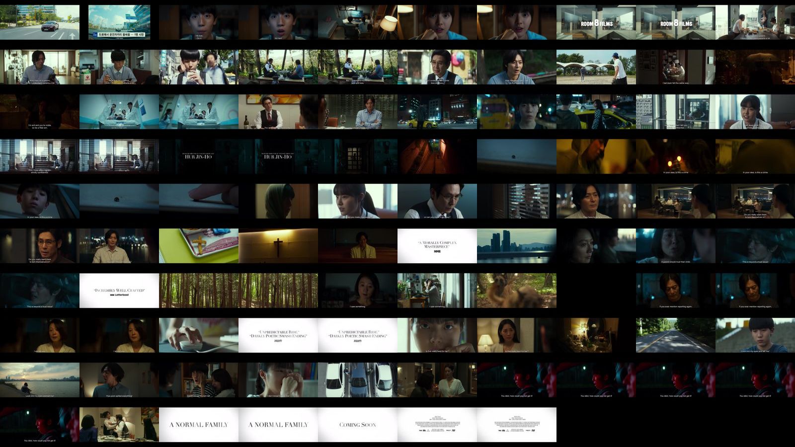Select the candle lights in darkness frame
This screenshot has width=795, height=447.
(x=676, y=156)
